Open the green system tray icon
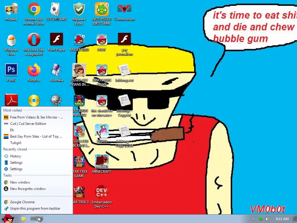The height and width of the screenshot is (223, 297). tap(261, 219)
